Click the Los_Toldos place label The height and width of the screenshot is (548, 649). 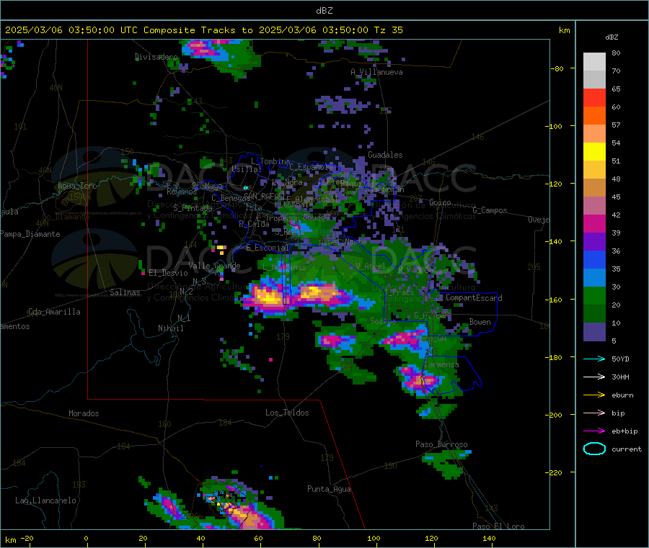pos(287,413)
